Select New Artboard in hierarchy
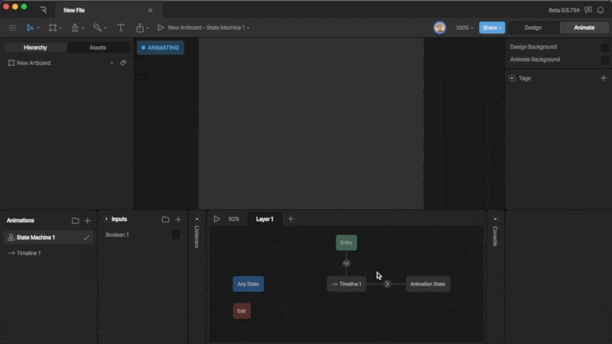 [34, 63]
